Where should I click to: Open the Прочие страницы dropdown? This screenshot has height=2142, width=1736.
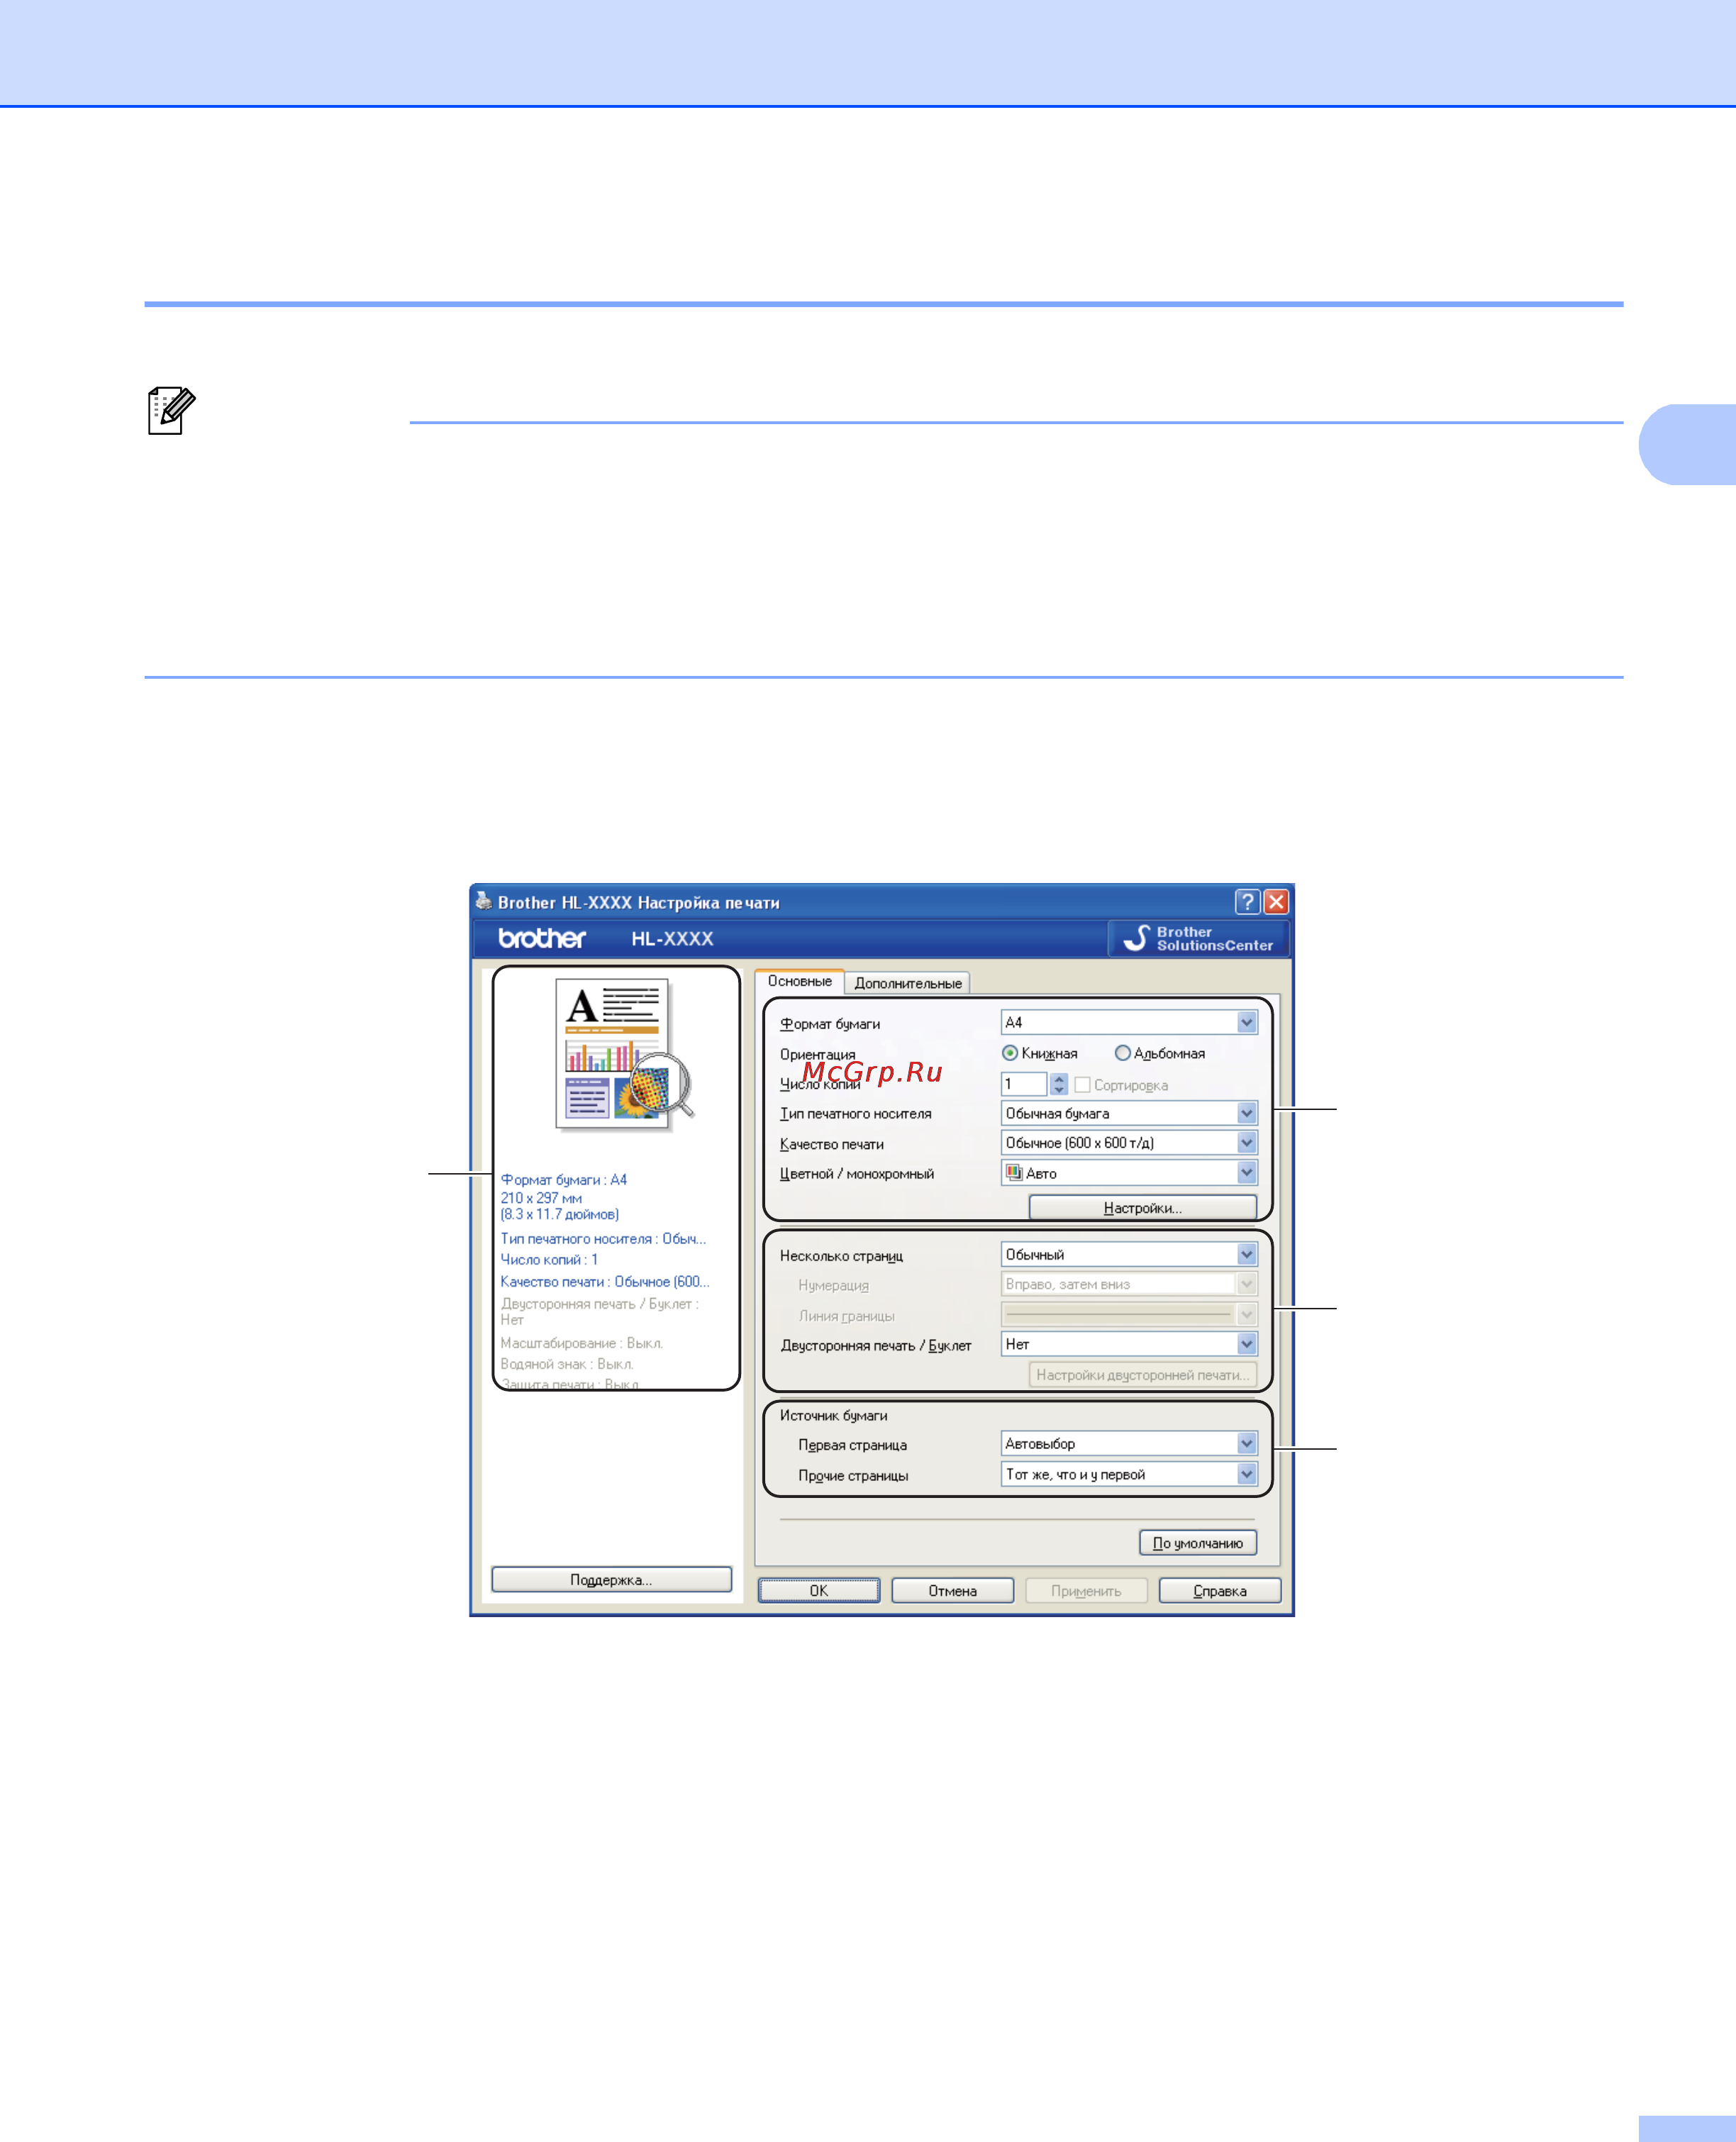point(1129,1474)
